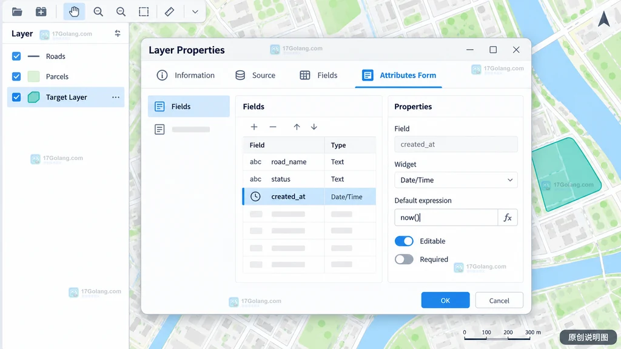Click the Field column header
This screenshot has height=349, width=621.
pos(284,145)
